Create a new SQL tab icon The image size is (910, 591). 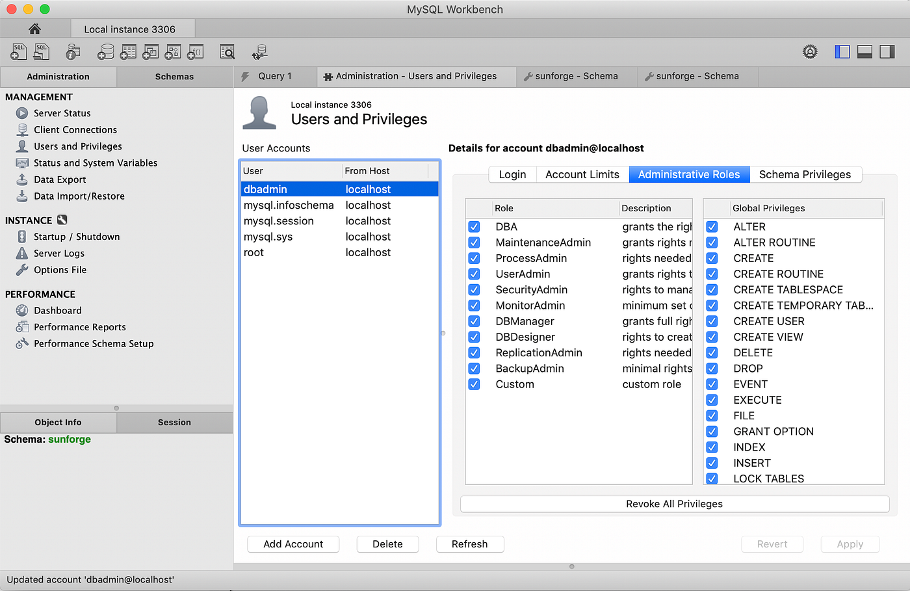[x=19, y=51]
